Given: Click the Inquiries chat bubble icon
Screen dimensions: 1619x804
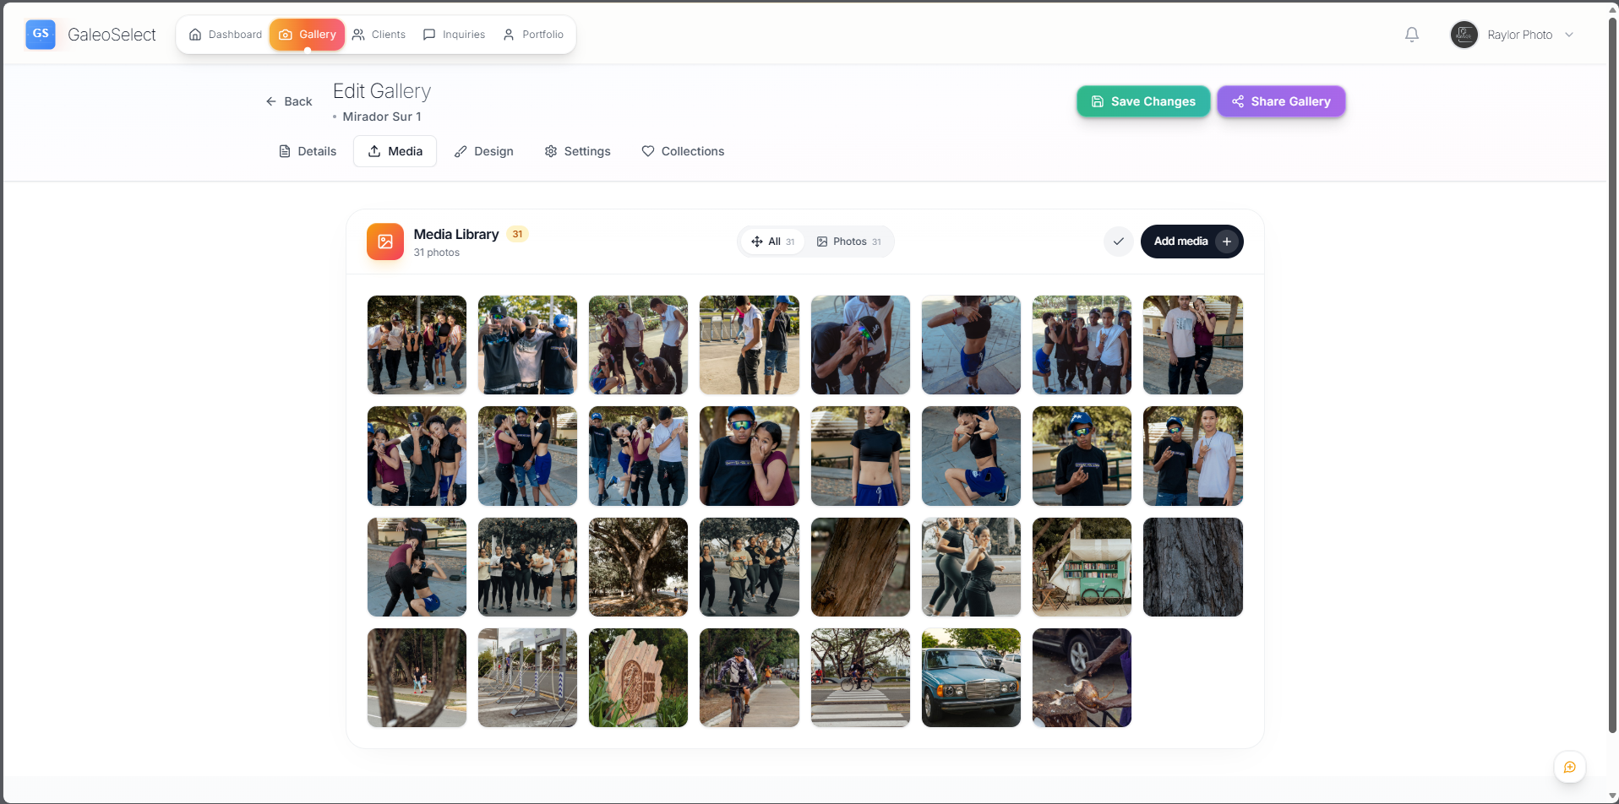Looking at the screenshot, I should click(430, 35).
